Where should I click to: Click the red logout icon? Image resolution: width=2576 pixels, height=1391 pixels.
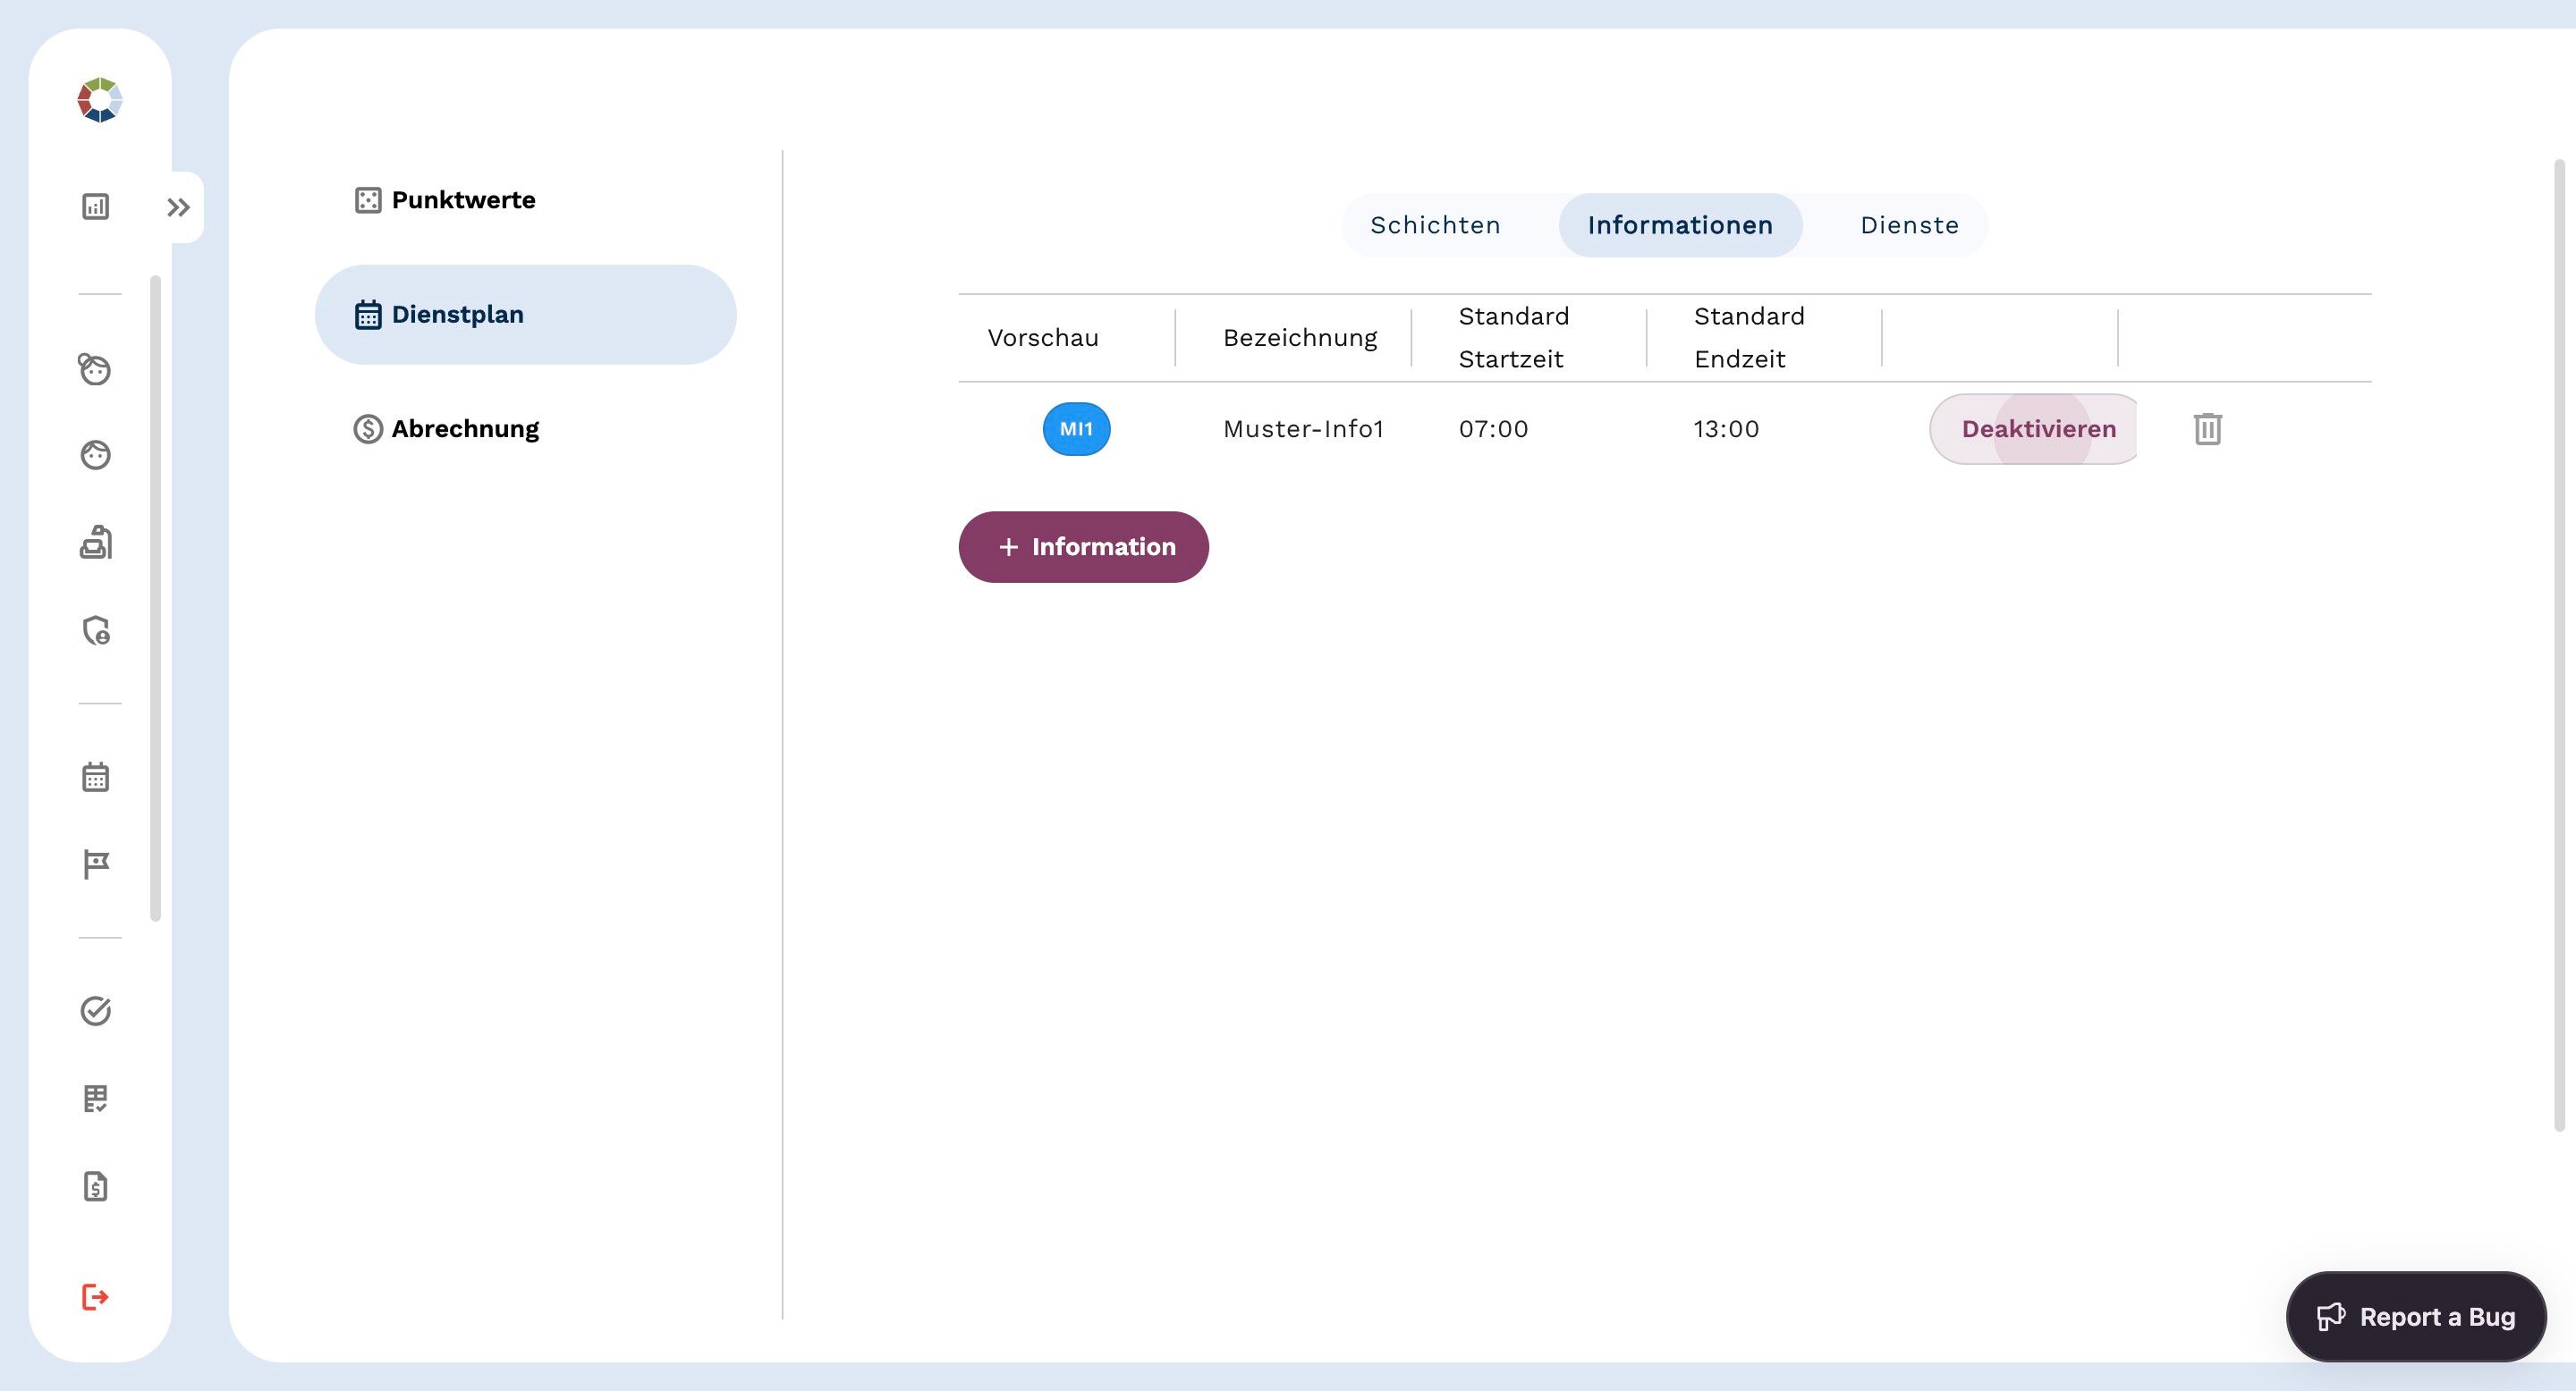[95, 1297]
